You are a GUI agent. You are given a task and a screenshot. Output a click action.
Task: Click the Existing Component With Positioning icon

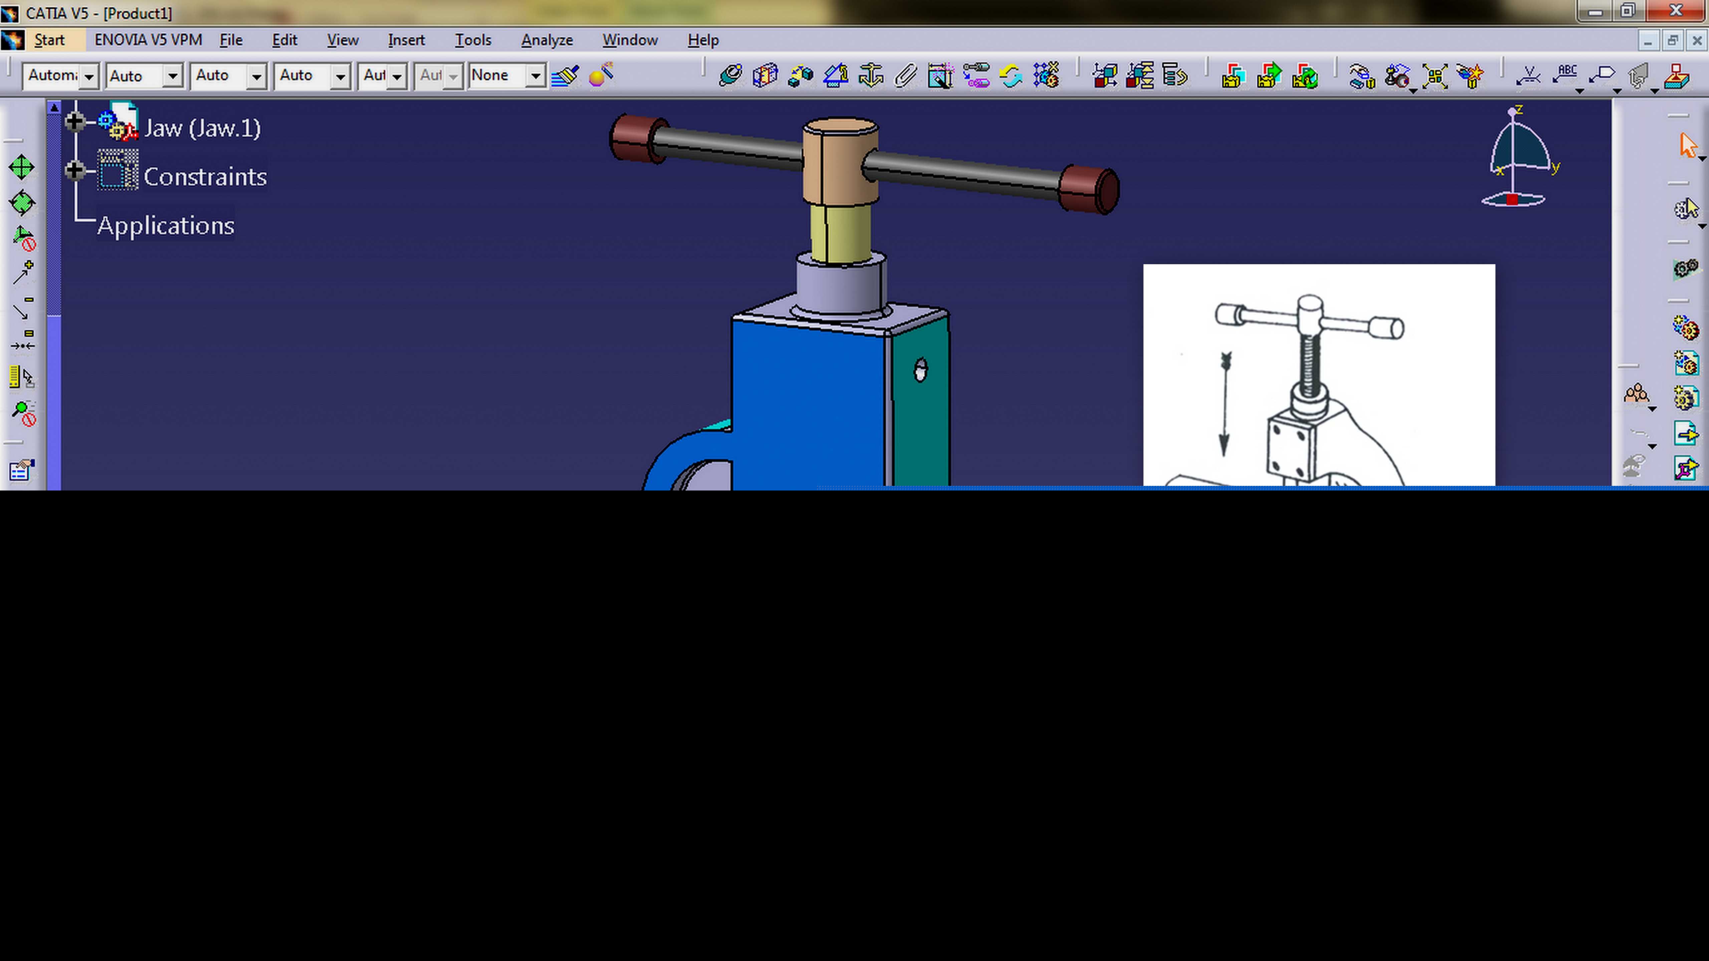coord(1686,469)
